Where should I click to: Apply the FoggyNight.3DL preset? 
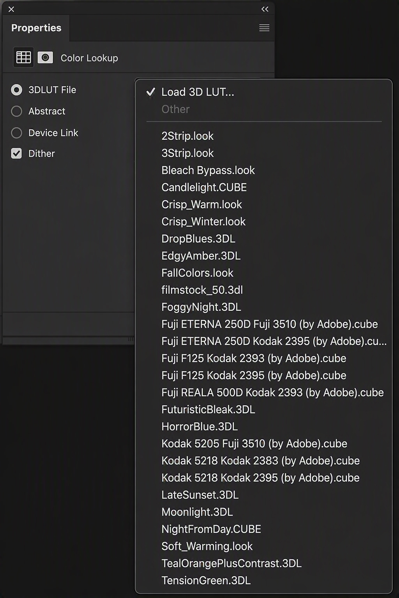point(264,307)
